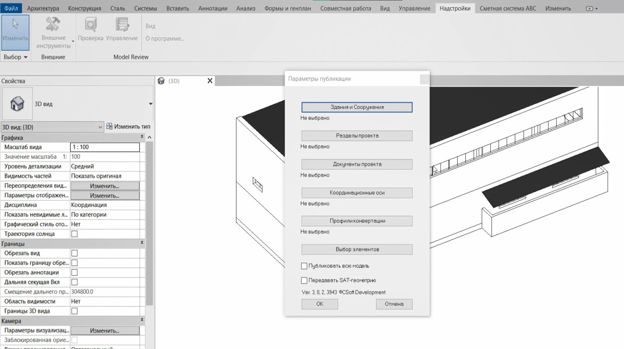Click Документы проекта button
The height and width of the screenshot is (349, 624).
(357, 164)
